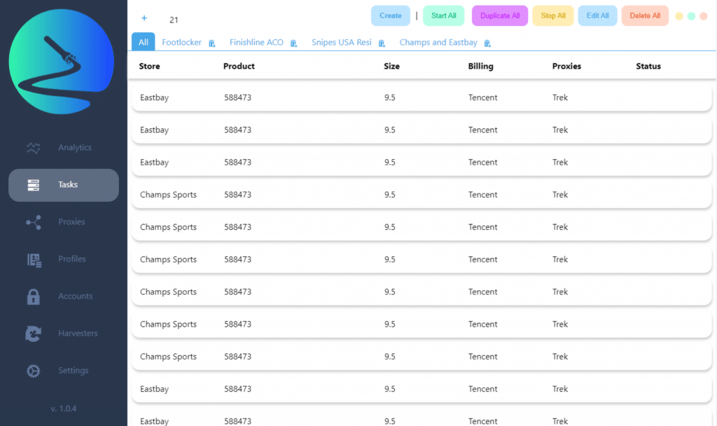Screen dimensions: 717x426
Task: Click the Billing column header
Action: click(480, 67)
